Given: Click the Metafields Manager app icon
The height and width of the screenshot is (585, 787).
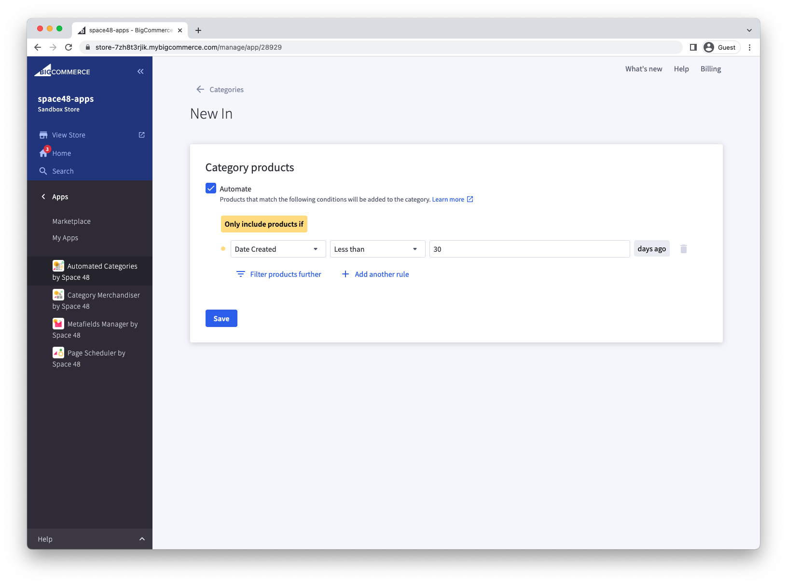Looking at the screenshot, I should (58, 324).
